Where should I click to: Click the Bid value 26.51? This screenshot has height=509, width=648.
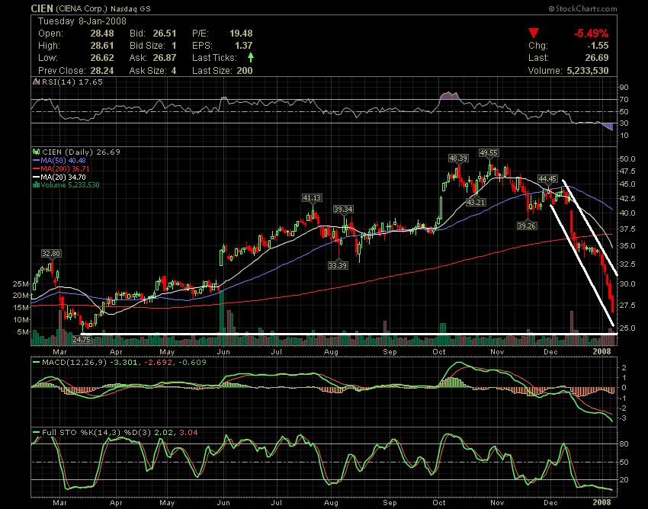[165, 34]
